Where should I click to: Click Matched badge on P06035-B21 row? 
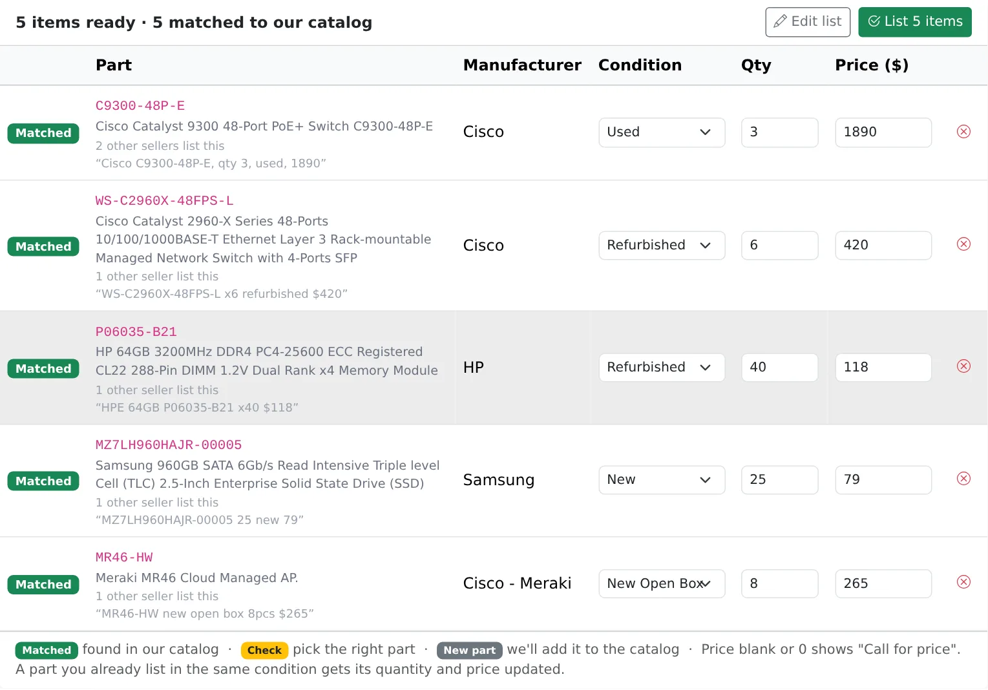(x=43, y=369)
